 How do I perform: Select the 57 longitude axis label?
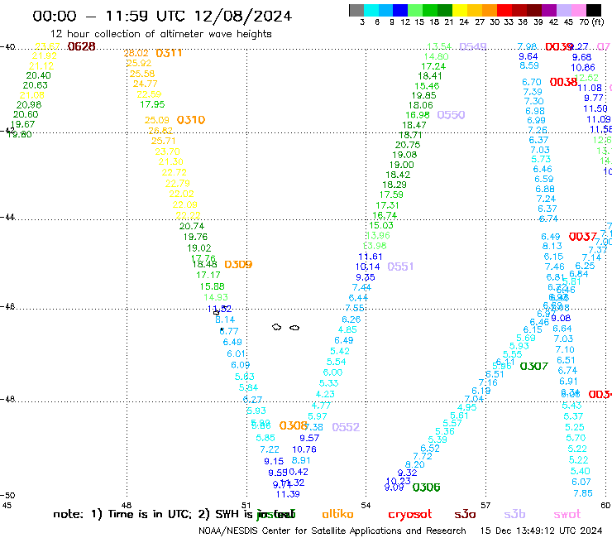485,506
